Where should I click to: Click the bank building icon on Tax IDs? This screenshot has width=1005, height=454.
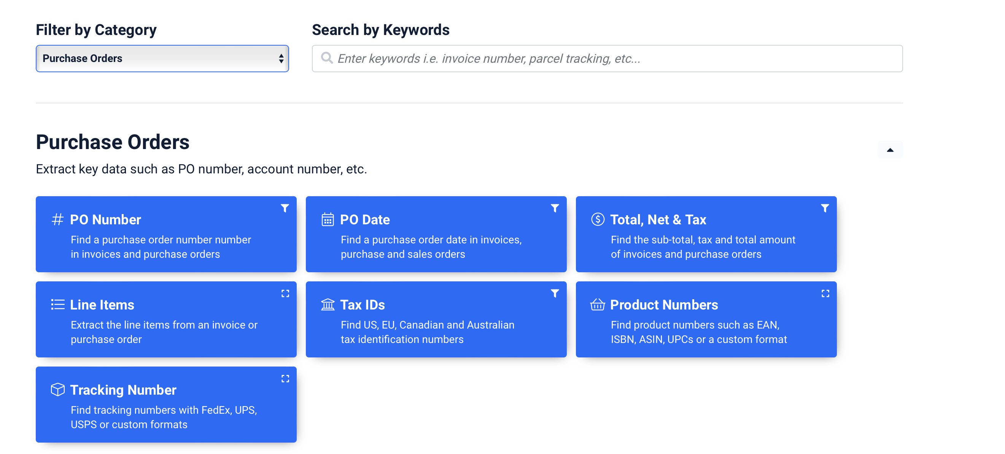328,304
